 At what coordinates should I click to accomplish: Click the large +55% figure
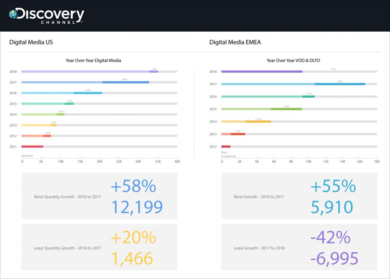click(334, 186)
